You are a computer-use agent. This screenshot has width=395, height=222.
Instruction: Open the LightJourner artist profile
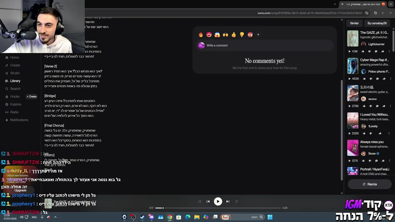(376, 44)
